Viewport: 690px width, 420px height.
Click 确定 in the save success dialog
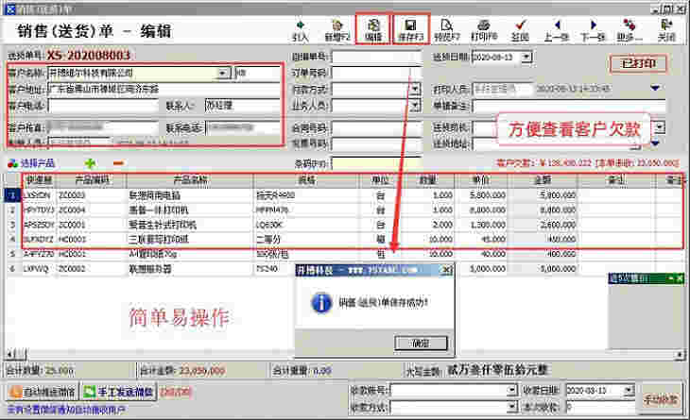pos(421,344)
